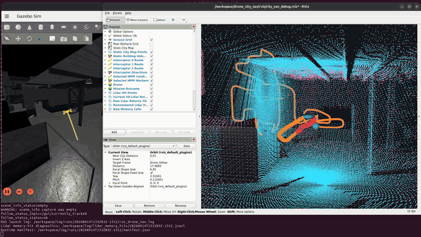Toggle Focal Shape Fixed Size checkbox
Image resolution: width=421 pixels, height=237 pixels.
pos(152,173)
